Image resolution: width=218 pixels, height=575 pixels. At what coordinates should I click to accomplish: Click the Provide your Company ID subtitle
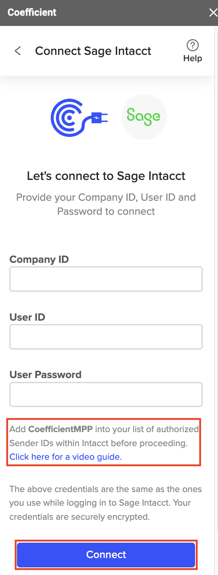pyautogui.click(x=106, y=204)
